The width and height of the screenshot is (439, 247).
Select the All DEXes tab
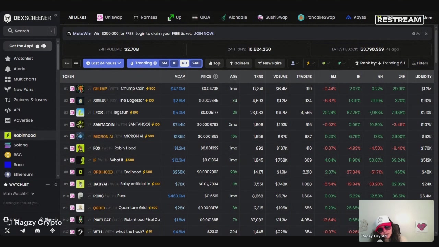click(77, 17)
